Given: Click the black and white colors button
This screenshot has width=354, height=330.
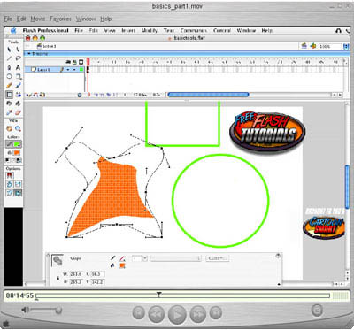Looking at the screenshot, I should point(8,160).
